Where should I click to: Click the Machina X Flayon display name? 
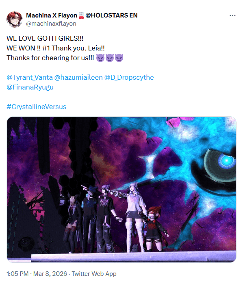[52, 15]
